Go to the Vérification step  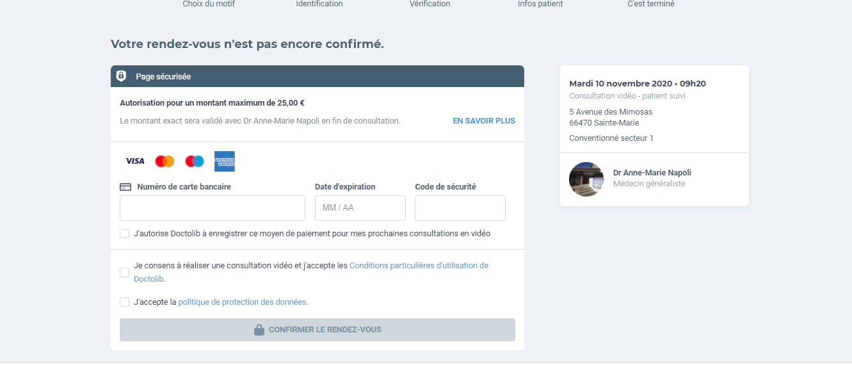coord(430,4)
